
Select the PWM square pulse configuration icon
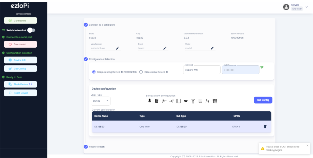coord(178,101)
